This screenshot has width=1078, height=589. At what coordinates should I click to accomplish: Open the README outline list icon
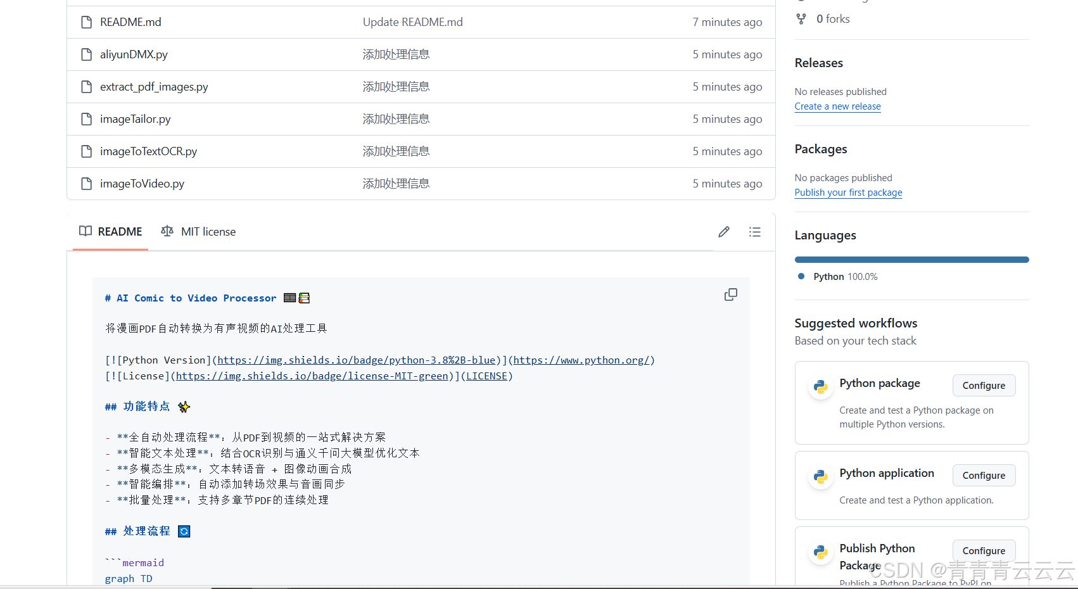pos(755,232)
